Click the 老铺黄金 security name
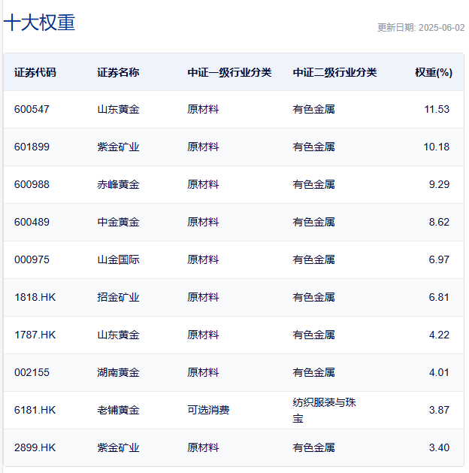Viewport: 469px width, 473px height. click(118, 410)
